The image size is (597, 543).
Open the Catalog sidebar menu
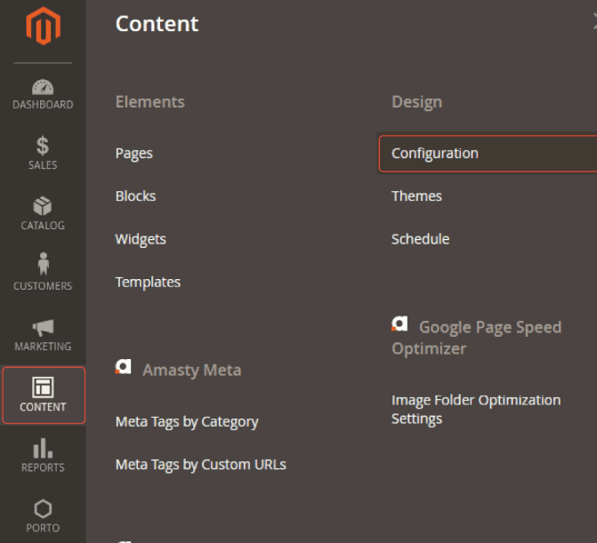43,213
